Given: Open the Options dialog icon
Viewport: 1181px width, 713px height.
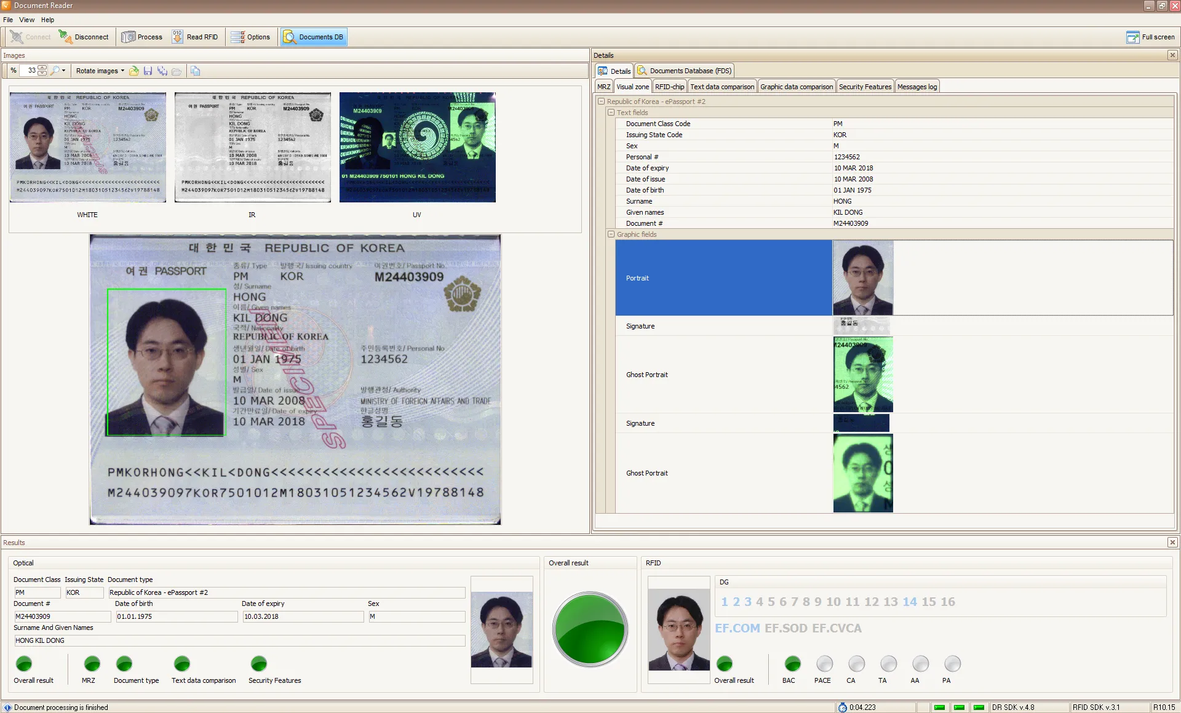Looking at the screenshot, I should [237, 37].
